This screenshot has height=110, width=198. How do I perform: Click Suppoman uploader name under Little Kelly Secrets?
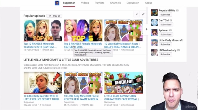pyautogui.click(x=29, y=102)
